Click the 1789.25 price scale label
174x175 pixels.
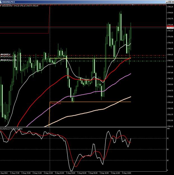coord(170,55)
